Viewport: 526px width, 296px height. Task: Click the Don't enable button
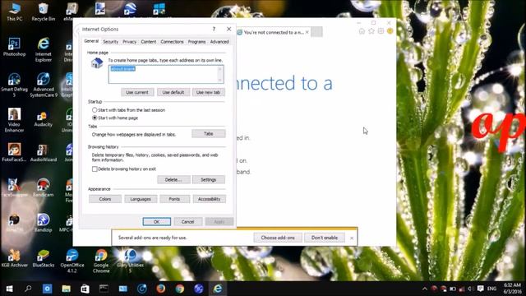325,238
